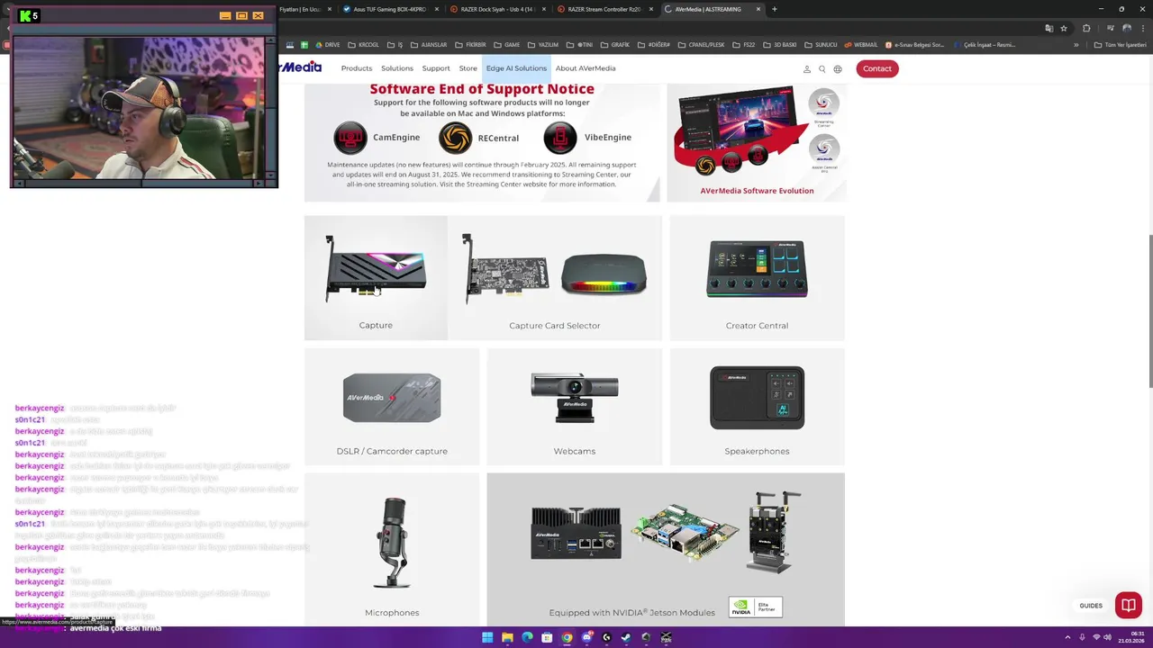Open the Capture category card
The image size is (1153, 648).
[376, 278]
